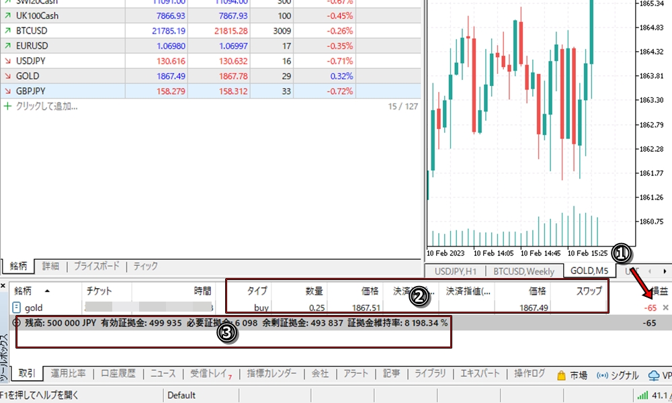Screen dimensions: 672x403
Task: Open the 市場 (Market) lock icon tab
Action: 571,375
